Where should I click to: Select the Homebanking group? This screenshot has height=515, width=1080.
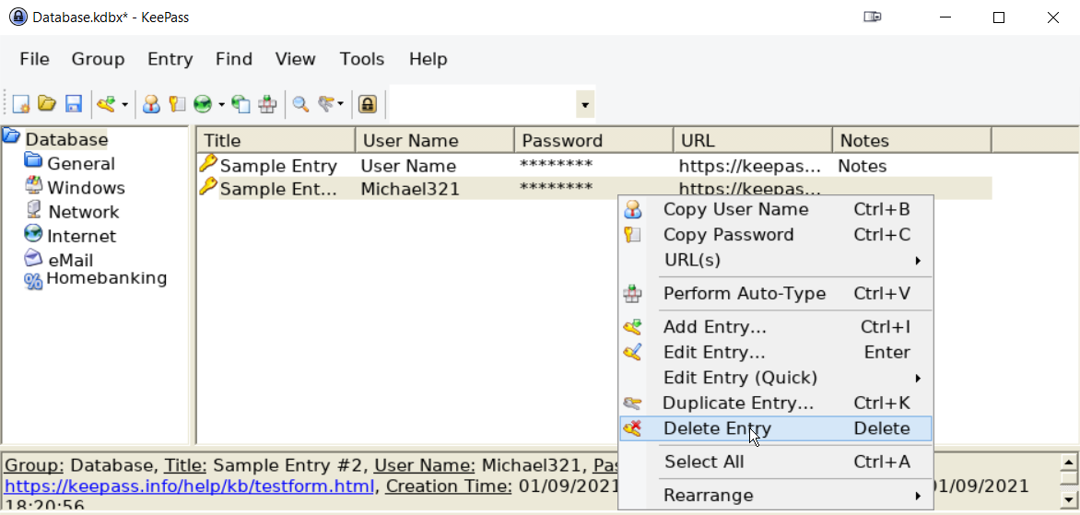[106, 278]
